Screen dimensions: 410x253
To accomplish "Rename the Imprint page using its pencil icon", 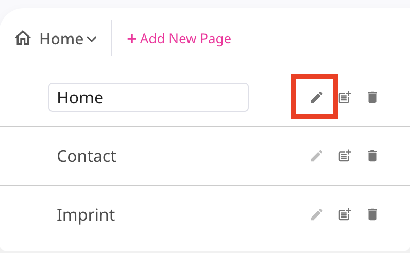I will (x=317, y=214).
